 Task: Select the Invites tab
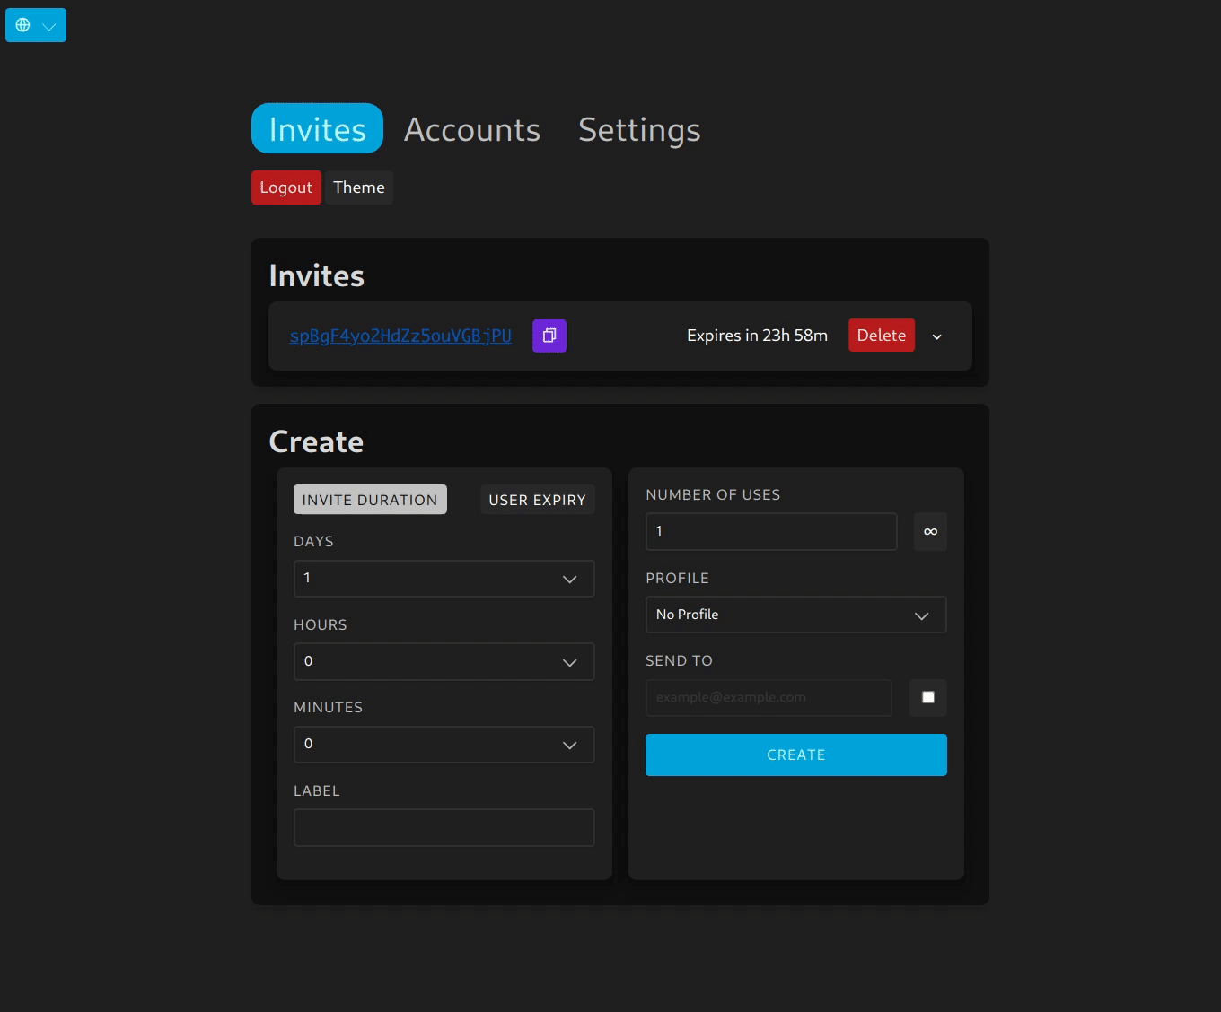317,129
